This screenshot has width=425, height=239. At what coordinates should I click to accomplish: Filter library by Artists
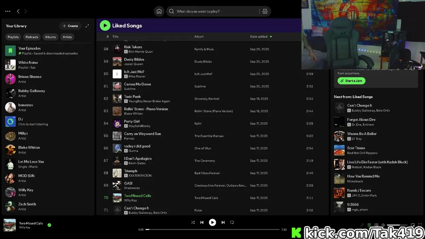[67, 37]
